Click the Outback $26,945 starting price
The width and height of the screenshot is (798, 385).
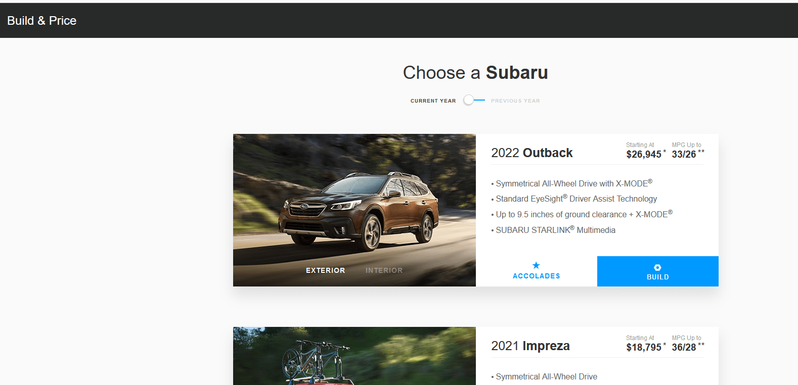[644, 155]
